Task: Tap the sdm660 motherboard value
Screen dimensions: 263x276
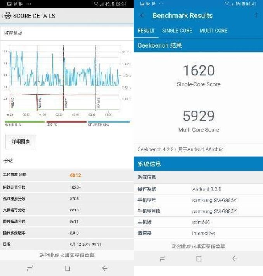Action: [201, 222]
